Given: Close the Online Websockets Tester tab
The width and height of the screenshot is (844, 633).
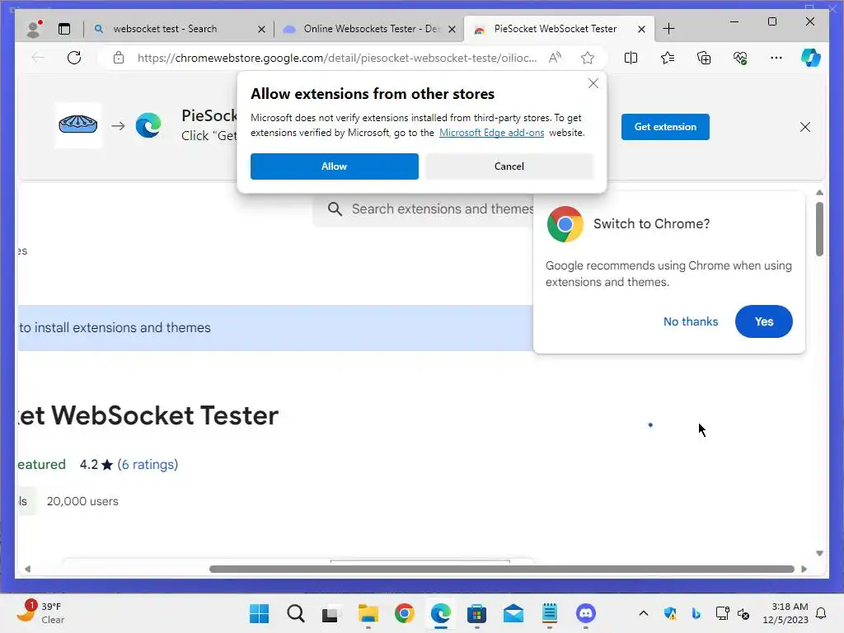Looking at the screenshot, I should click(x=452, y=29).
